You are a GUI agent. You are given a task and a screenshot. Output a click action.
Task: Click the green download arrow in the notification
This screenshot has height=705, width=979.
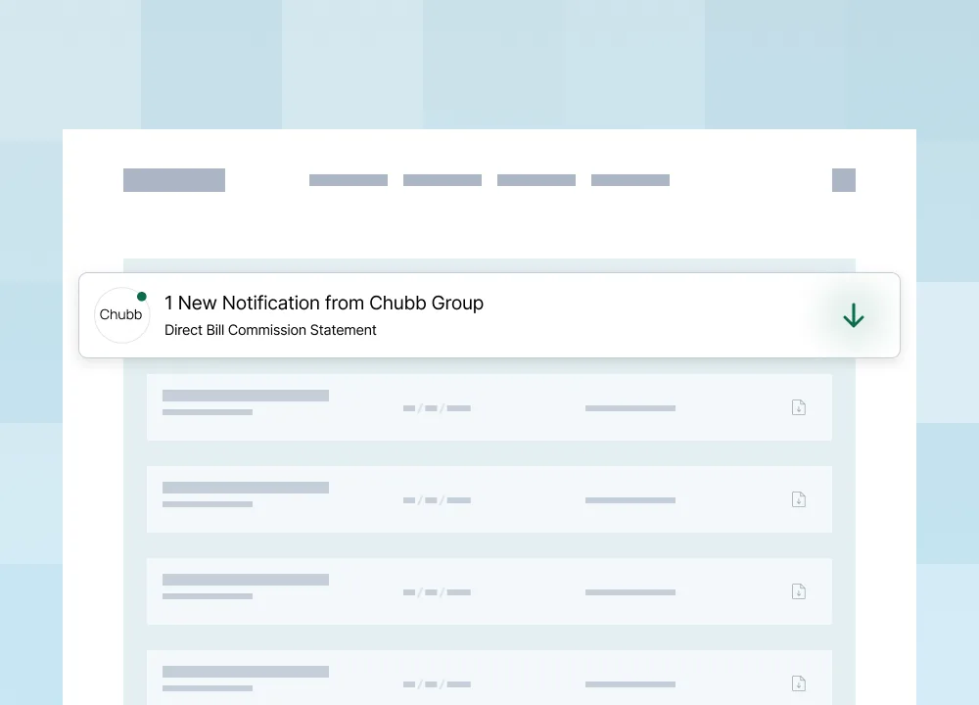pyautogui.click(x=854, y=315)
